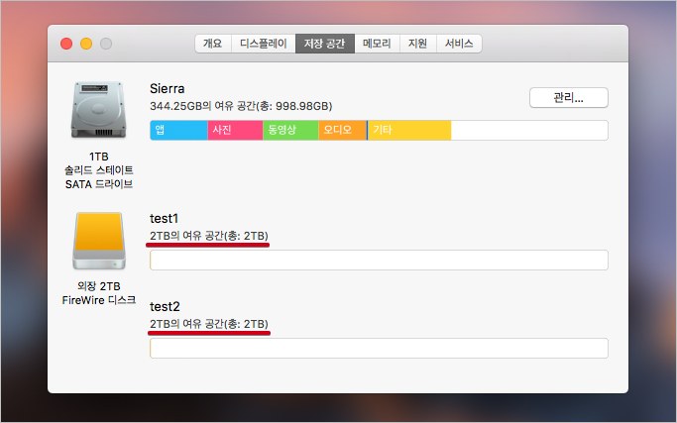Click the pink 사진 storage segment
This screenshot has height=423, width=677.
(235, 131)
